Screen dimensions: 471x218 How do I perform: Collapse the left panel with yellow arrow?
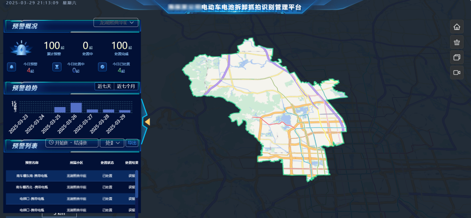point(147,122)
